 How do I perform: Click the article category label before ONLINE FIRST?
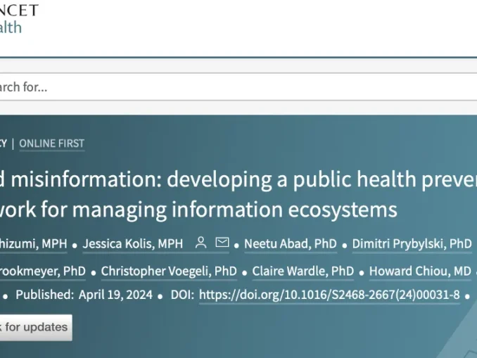4,143
